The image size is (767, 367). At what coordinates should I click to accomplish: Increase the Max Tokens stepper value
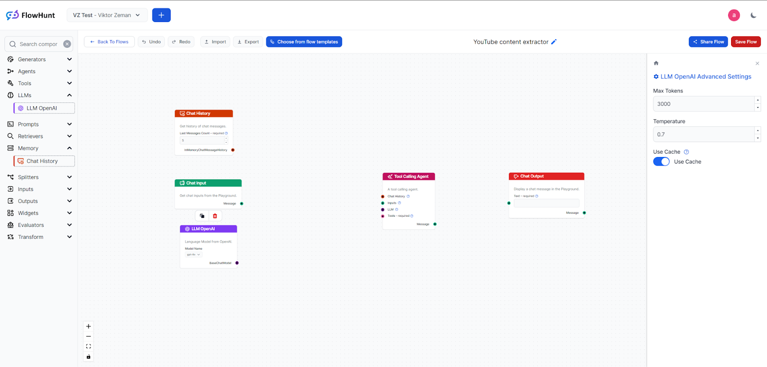[x=757, y=100]
